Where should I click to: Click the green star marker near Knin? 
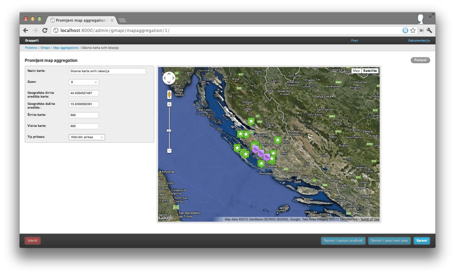[x=278, y=140]
